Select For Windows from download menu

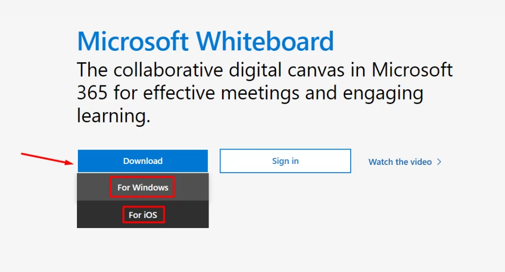[x=143, y=187]
